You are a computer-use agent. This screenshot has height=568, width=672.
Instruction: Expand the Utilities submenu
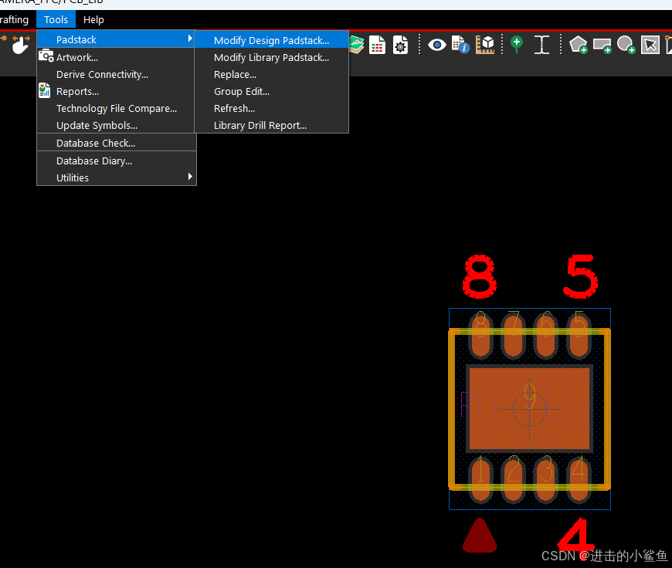point(116,177)
